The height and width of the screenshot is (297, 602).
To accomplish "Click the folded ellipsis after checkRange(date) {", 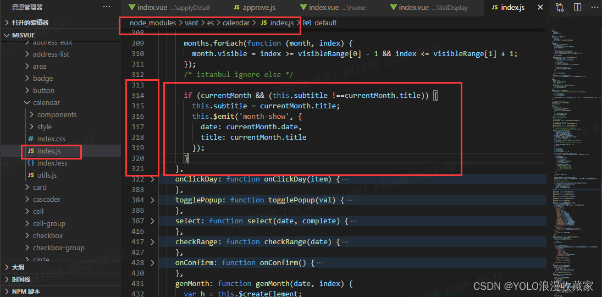I will click(x=345, y=241).
